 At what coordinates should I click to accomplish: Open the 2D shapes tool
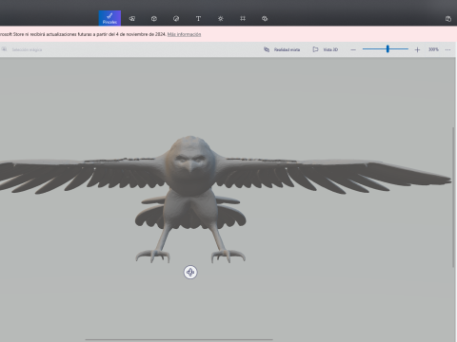click(x=132, y=19)
